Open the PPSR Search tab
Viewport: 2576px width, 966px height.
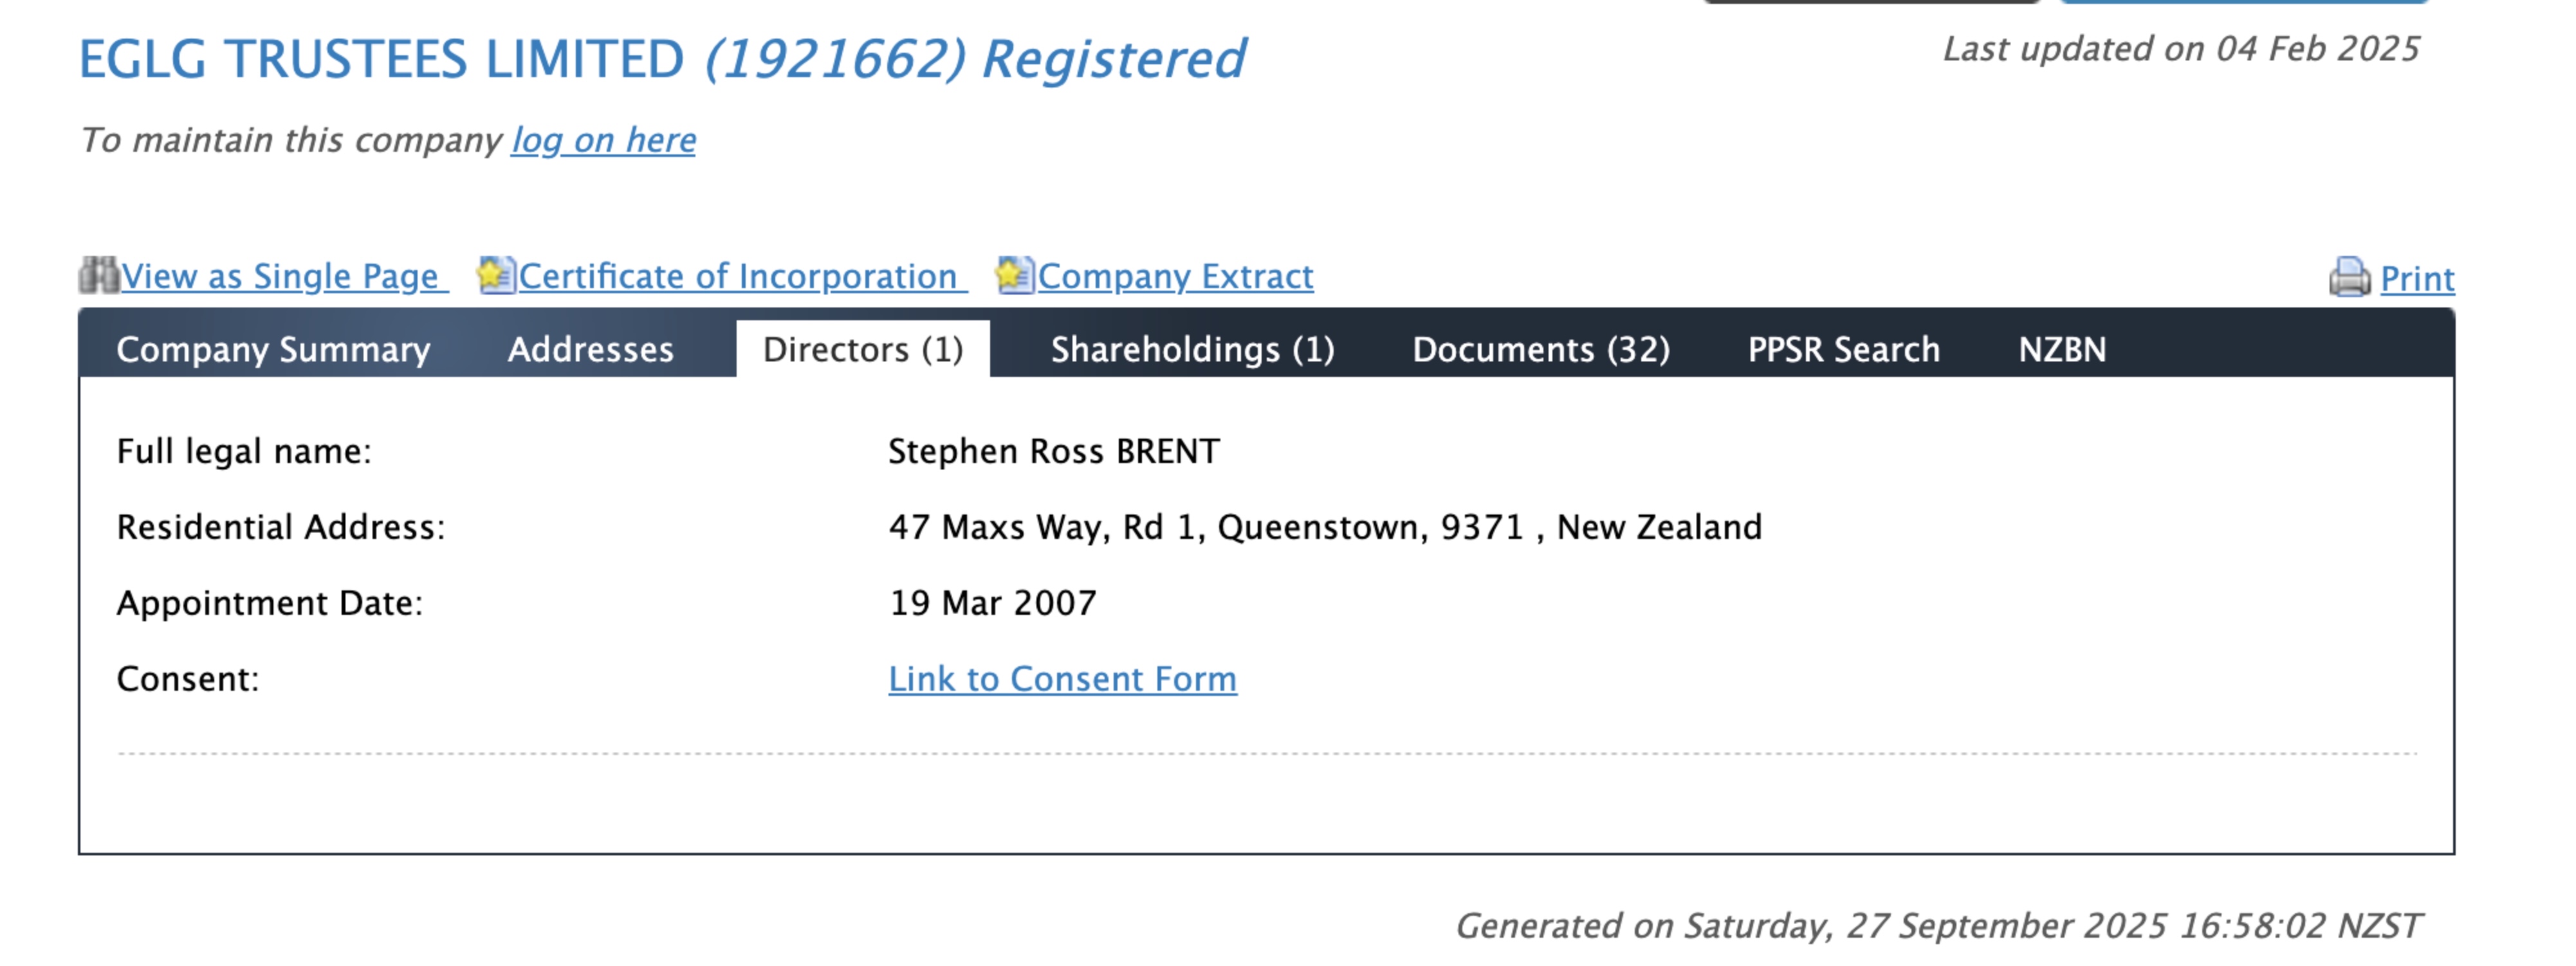[1843, 350]
